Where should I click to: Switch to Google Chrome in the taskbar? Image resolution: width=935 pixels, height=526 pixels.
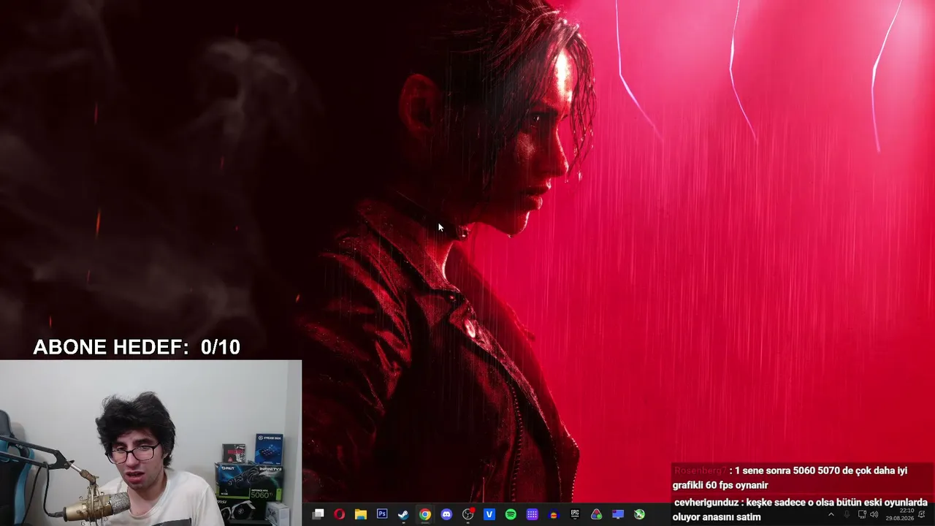click(424, 514)
